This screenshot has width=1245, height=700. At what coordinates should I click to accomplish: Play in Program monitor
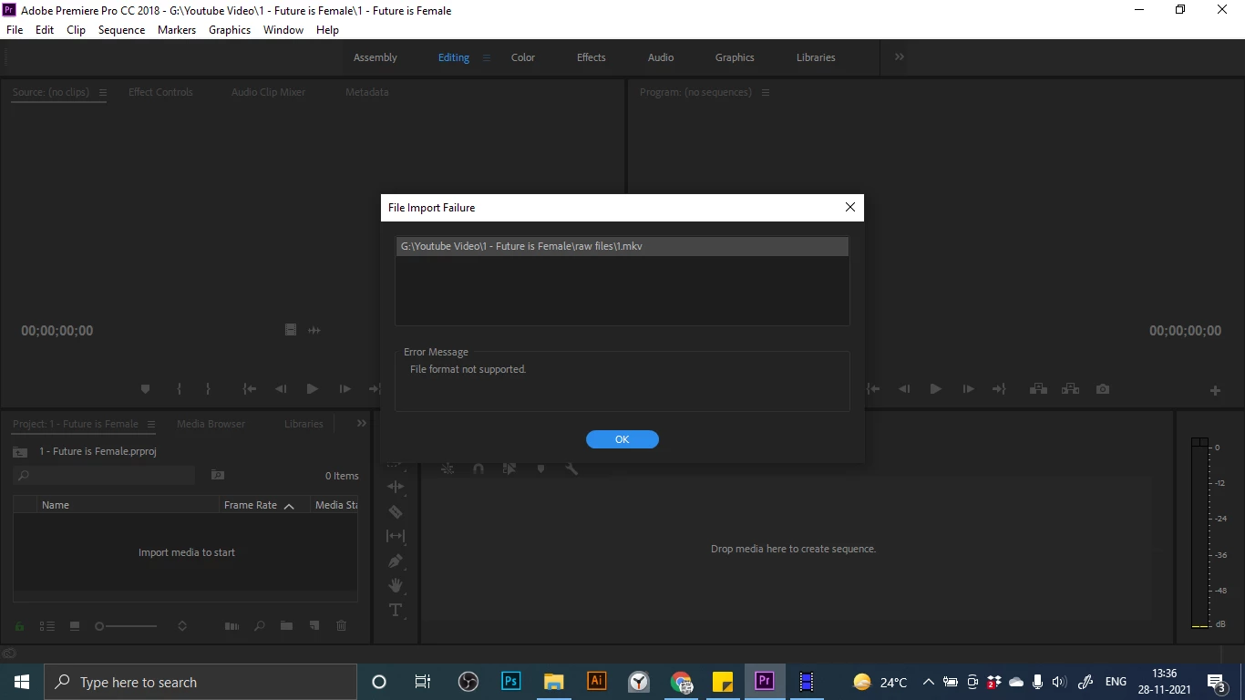pyautogui.click(x=935, y=389)
